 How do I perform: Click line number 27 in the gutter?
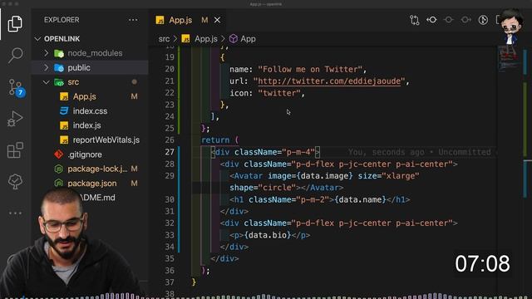(170, 152)
